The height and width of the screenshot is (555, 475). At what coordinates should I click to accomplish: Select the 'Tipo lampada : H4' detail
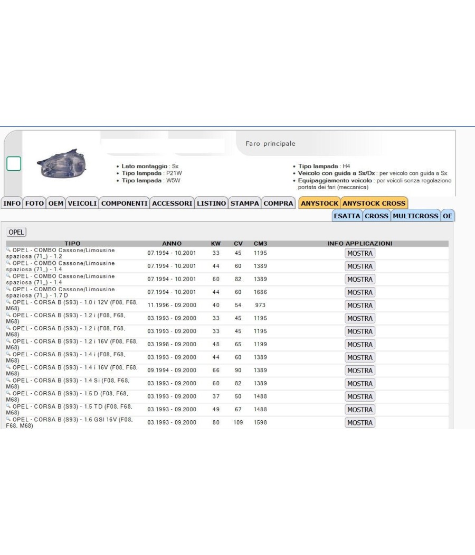click(324, 166)
